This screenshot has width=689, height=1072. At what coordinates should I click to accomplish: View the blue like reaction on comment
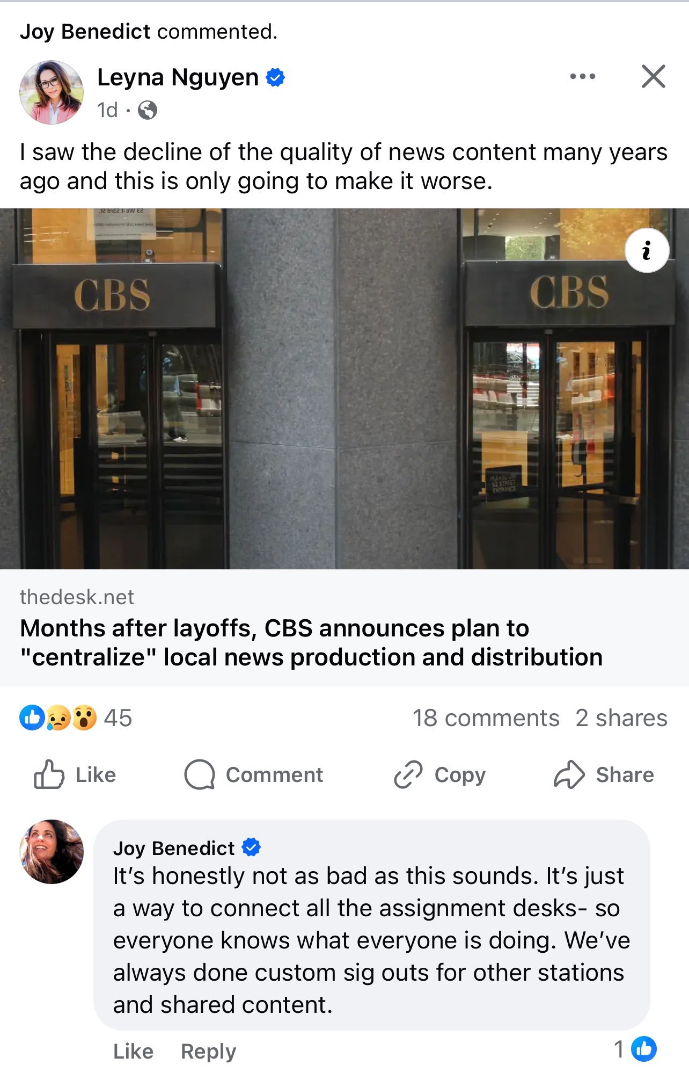point(644,1049)
